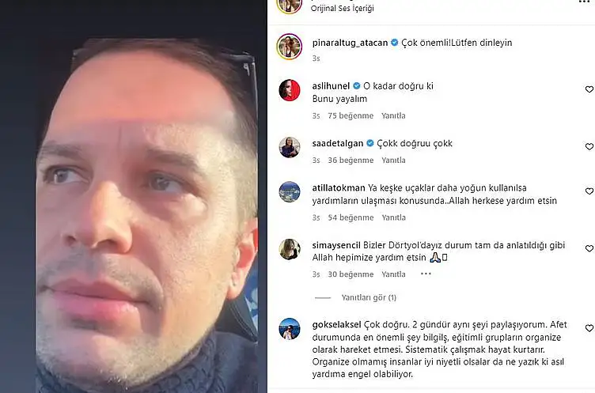The height and width of the screenshot is (393, 595).
Task: Open Orijinal Ses İçeriği audio link
Action: [343, 8]
